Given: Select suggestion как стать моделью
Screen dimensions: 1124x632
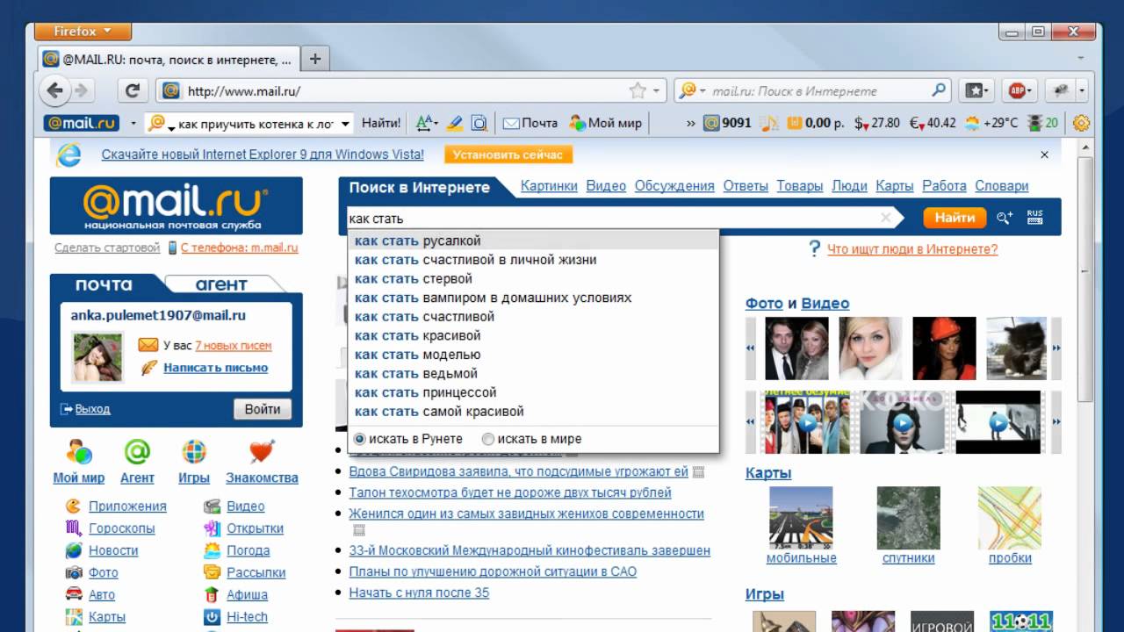Looking at the screenshot, I should [x=533, y=355].
